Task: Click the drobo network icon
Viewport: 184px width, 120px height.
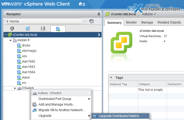Action: pos(19,45)
